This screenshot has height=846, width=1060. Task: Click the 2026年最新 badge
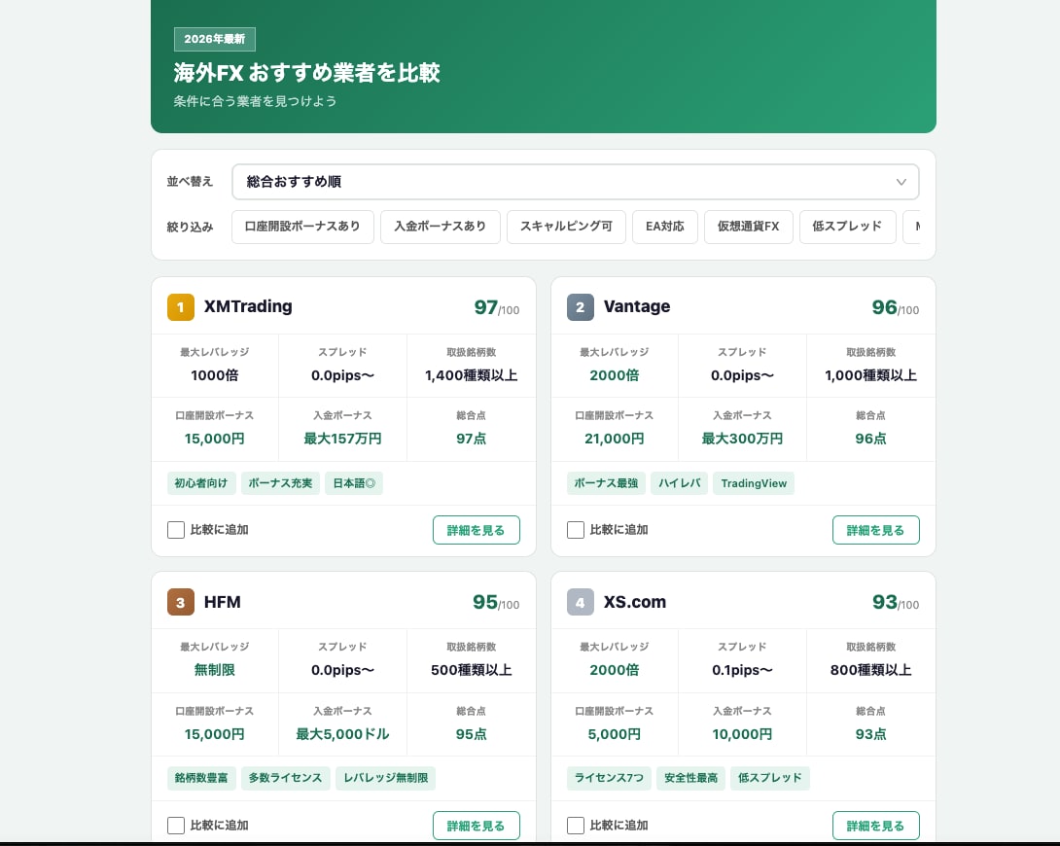(215, 39)
